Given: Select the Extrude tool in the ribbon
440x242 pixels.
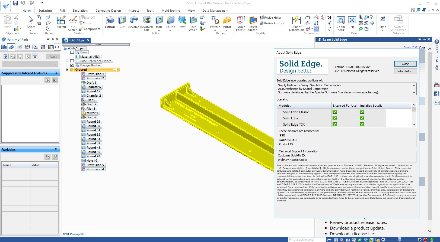Looking at the screenshot, I should tap(110, 22).
